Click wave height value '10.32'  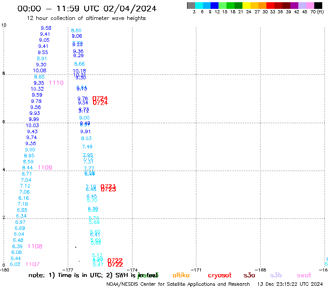37,89
